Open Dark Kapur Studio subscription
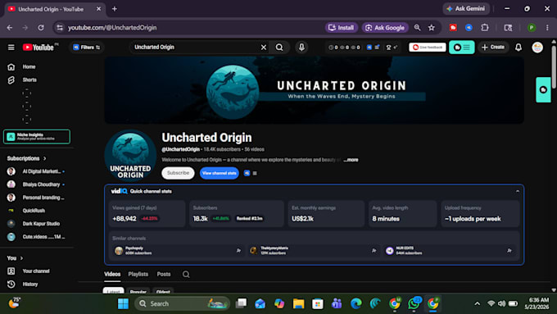The width and height of the screenshot is (557, 314). [x=41, y=224]
